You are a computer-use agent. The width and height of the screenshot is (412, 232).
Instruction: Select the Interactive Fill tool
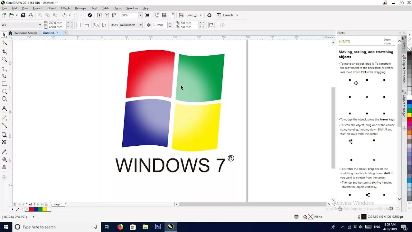click(x=4, y=159)
